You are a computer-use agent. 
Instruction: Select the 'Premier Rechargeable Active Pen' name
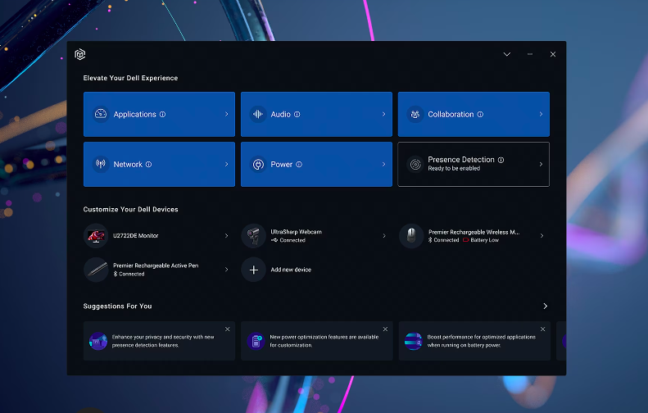(x=156, y=265)
